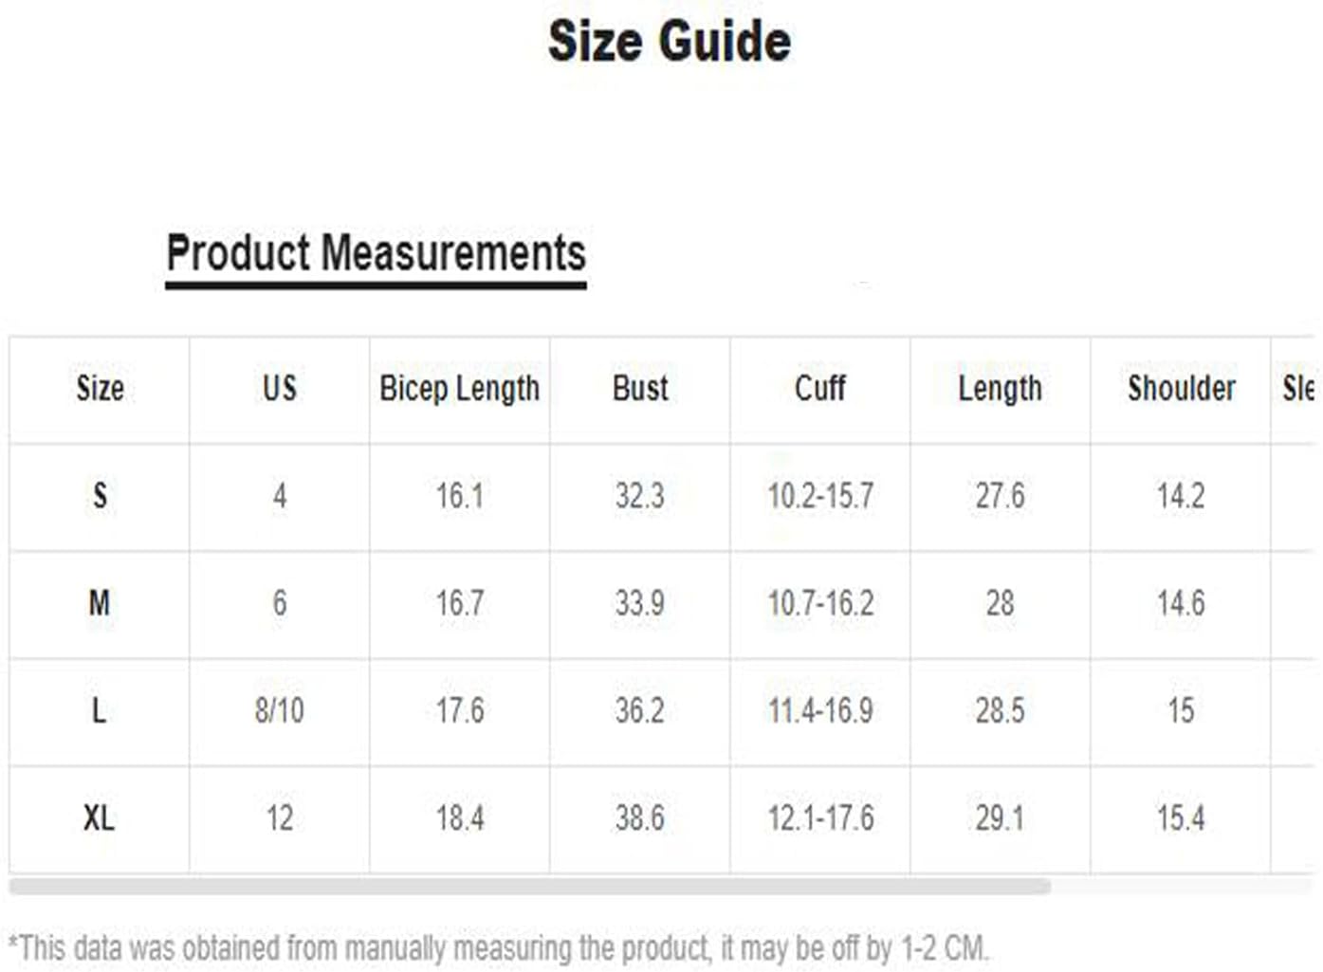Select the S size row label
The image size is (1323, 972).
[x=100, y=496]
